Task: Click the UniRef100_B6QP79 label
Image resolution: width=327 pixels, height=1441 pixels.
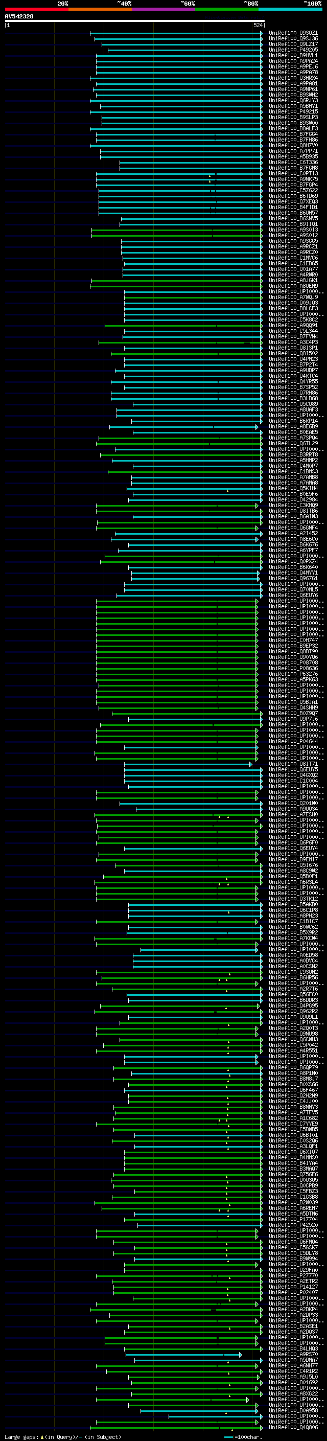Action: click(293, 1067)
